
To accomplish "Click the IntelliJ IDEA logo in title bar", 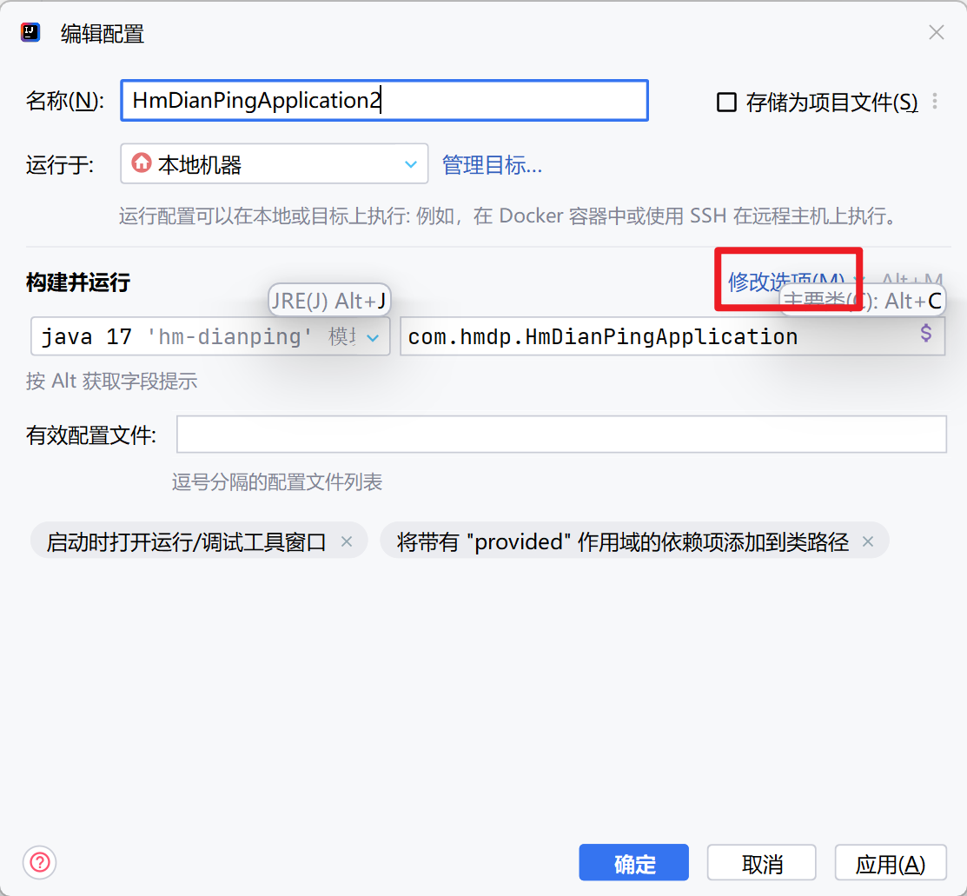I will point(30,33).
